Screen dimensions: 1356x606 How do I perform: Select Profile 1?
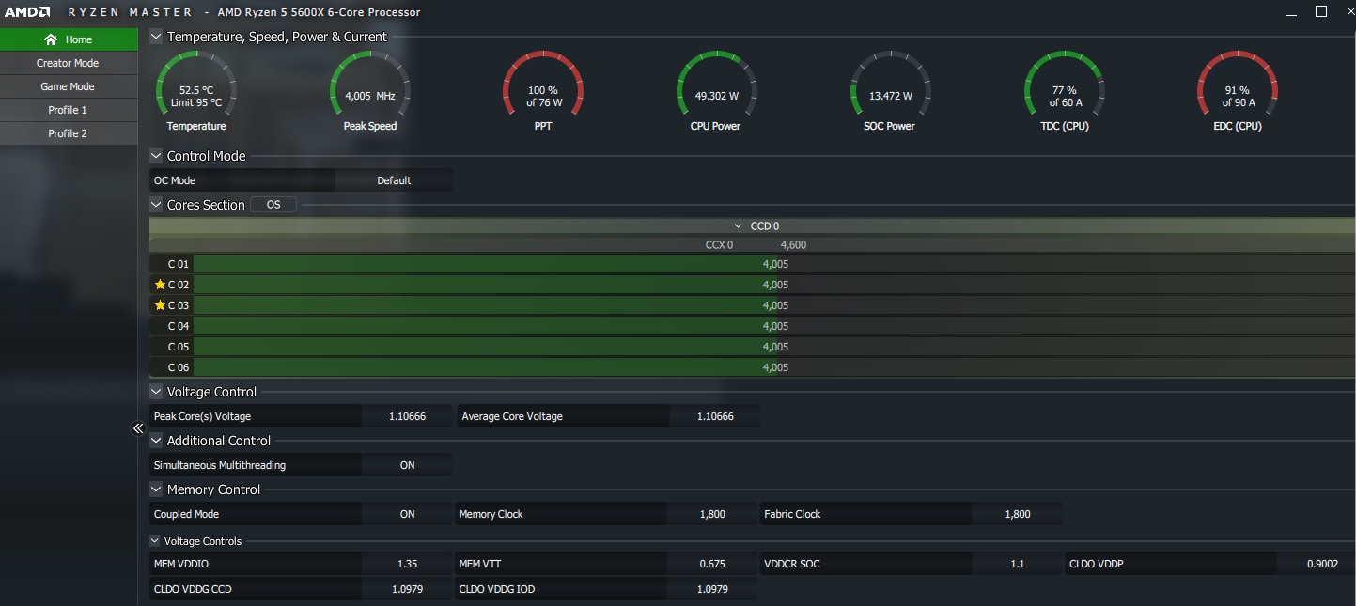(x=69, y=110)
